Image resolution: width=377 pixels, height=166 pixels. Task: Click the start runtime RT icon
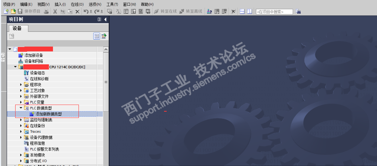[x=148, y=11]
